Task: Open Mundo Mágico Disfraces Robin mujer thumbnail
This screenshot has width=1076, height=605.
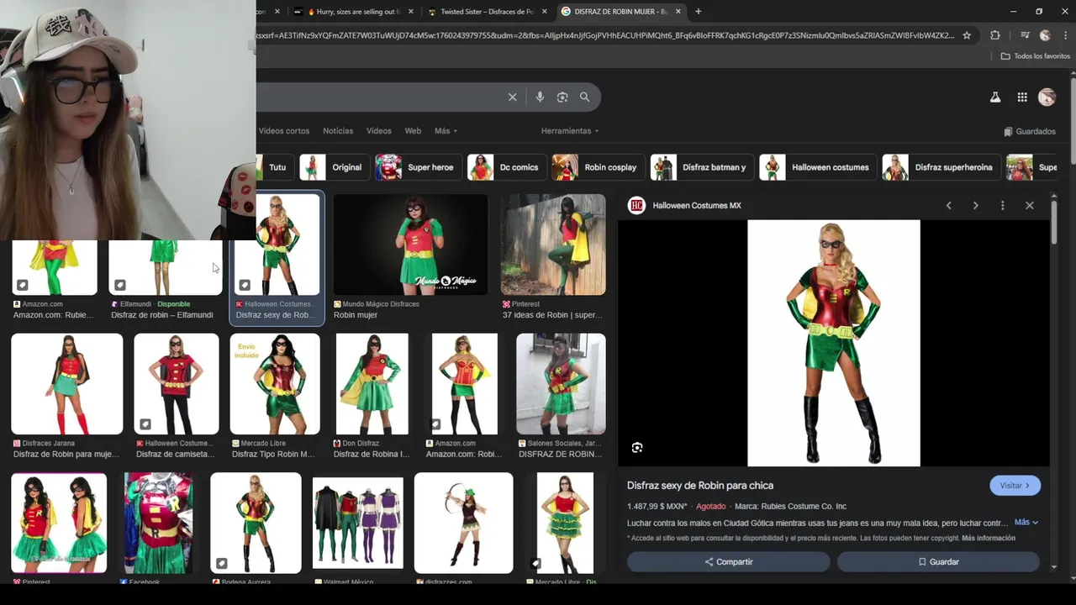Action: pos(410,245)
